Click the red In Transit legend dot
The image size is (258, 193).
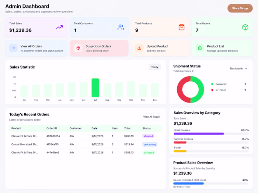click(x=212, y=90)
